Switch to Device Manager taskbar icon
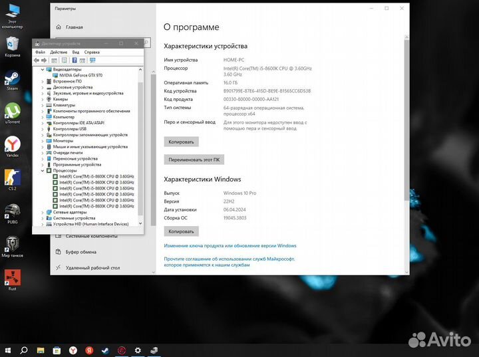 coord(154,350)
